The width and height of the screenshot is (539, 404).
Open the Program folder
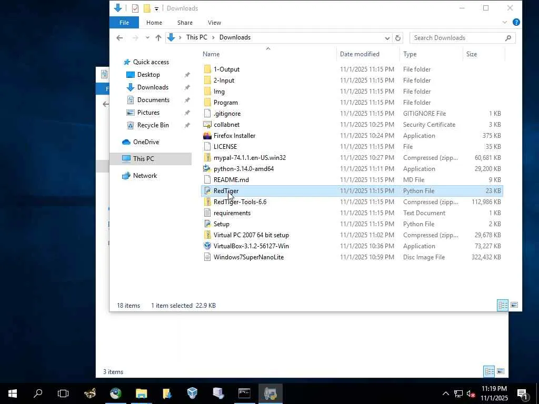[x=225, y=103]
